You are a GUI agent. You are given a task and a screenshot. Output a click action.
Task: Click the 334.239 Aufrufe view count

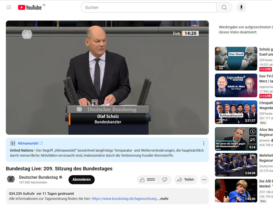coord(22,194)
